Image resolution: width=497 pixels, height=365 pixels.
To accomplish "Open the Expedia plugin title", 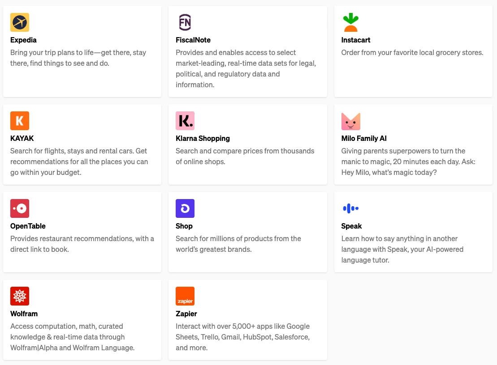I will (x=23, y=40).
